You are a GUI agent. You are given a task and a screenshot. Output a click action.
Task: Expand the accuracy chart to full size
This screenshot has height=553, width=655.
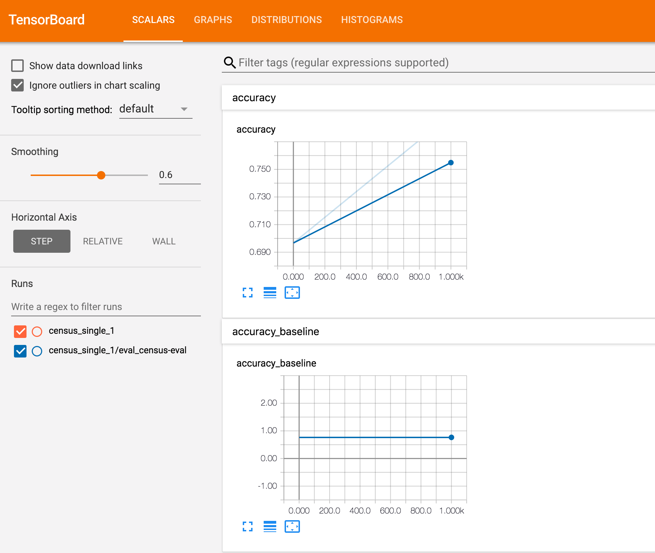pyautogui.click(x=248, y=293)
